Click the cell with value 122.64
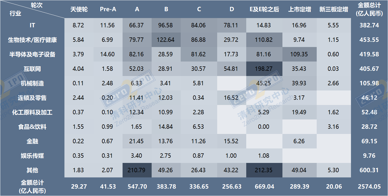The width and height of the screenshot is (388, 196). pyautogui.click(x=166, y=40)
